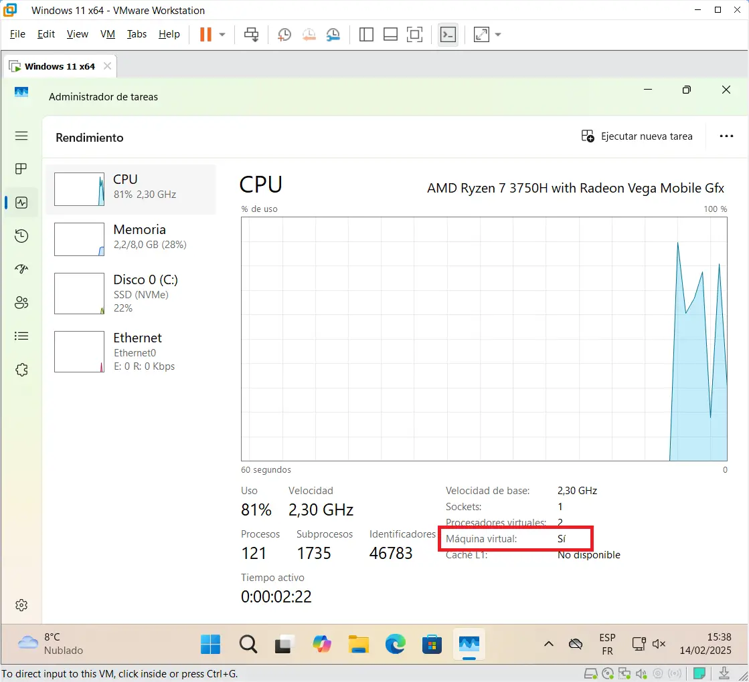Pause the VM with the orange pause icon
749x682 pixels.
point(205,34)
